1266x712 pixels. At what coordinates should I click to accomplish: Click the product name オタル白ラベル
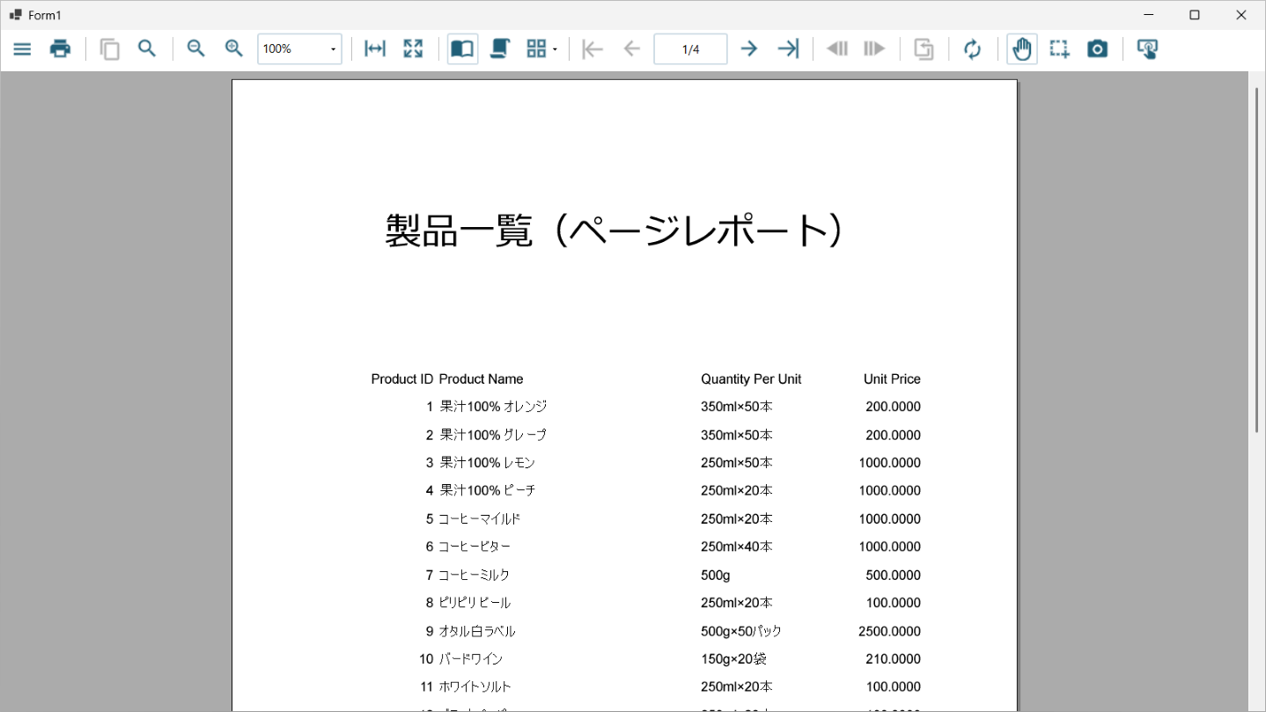coord(477,631)
